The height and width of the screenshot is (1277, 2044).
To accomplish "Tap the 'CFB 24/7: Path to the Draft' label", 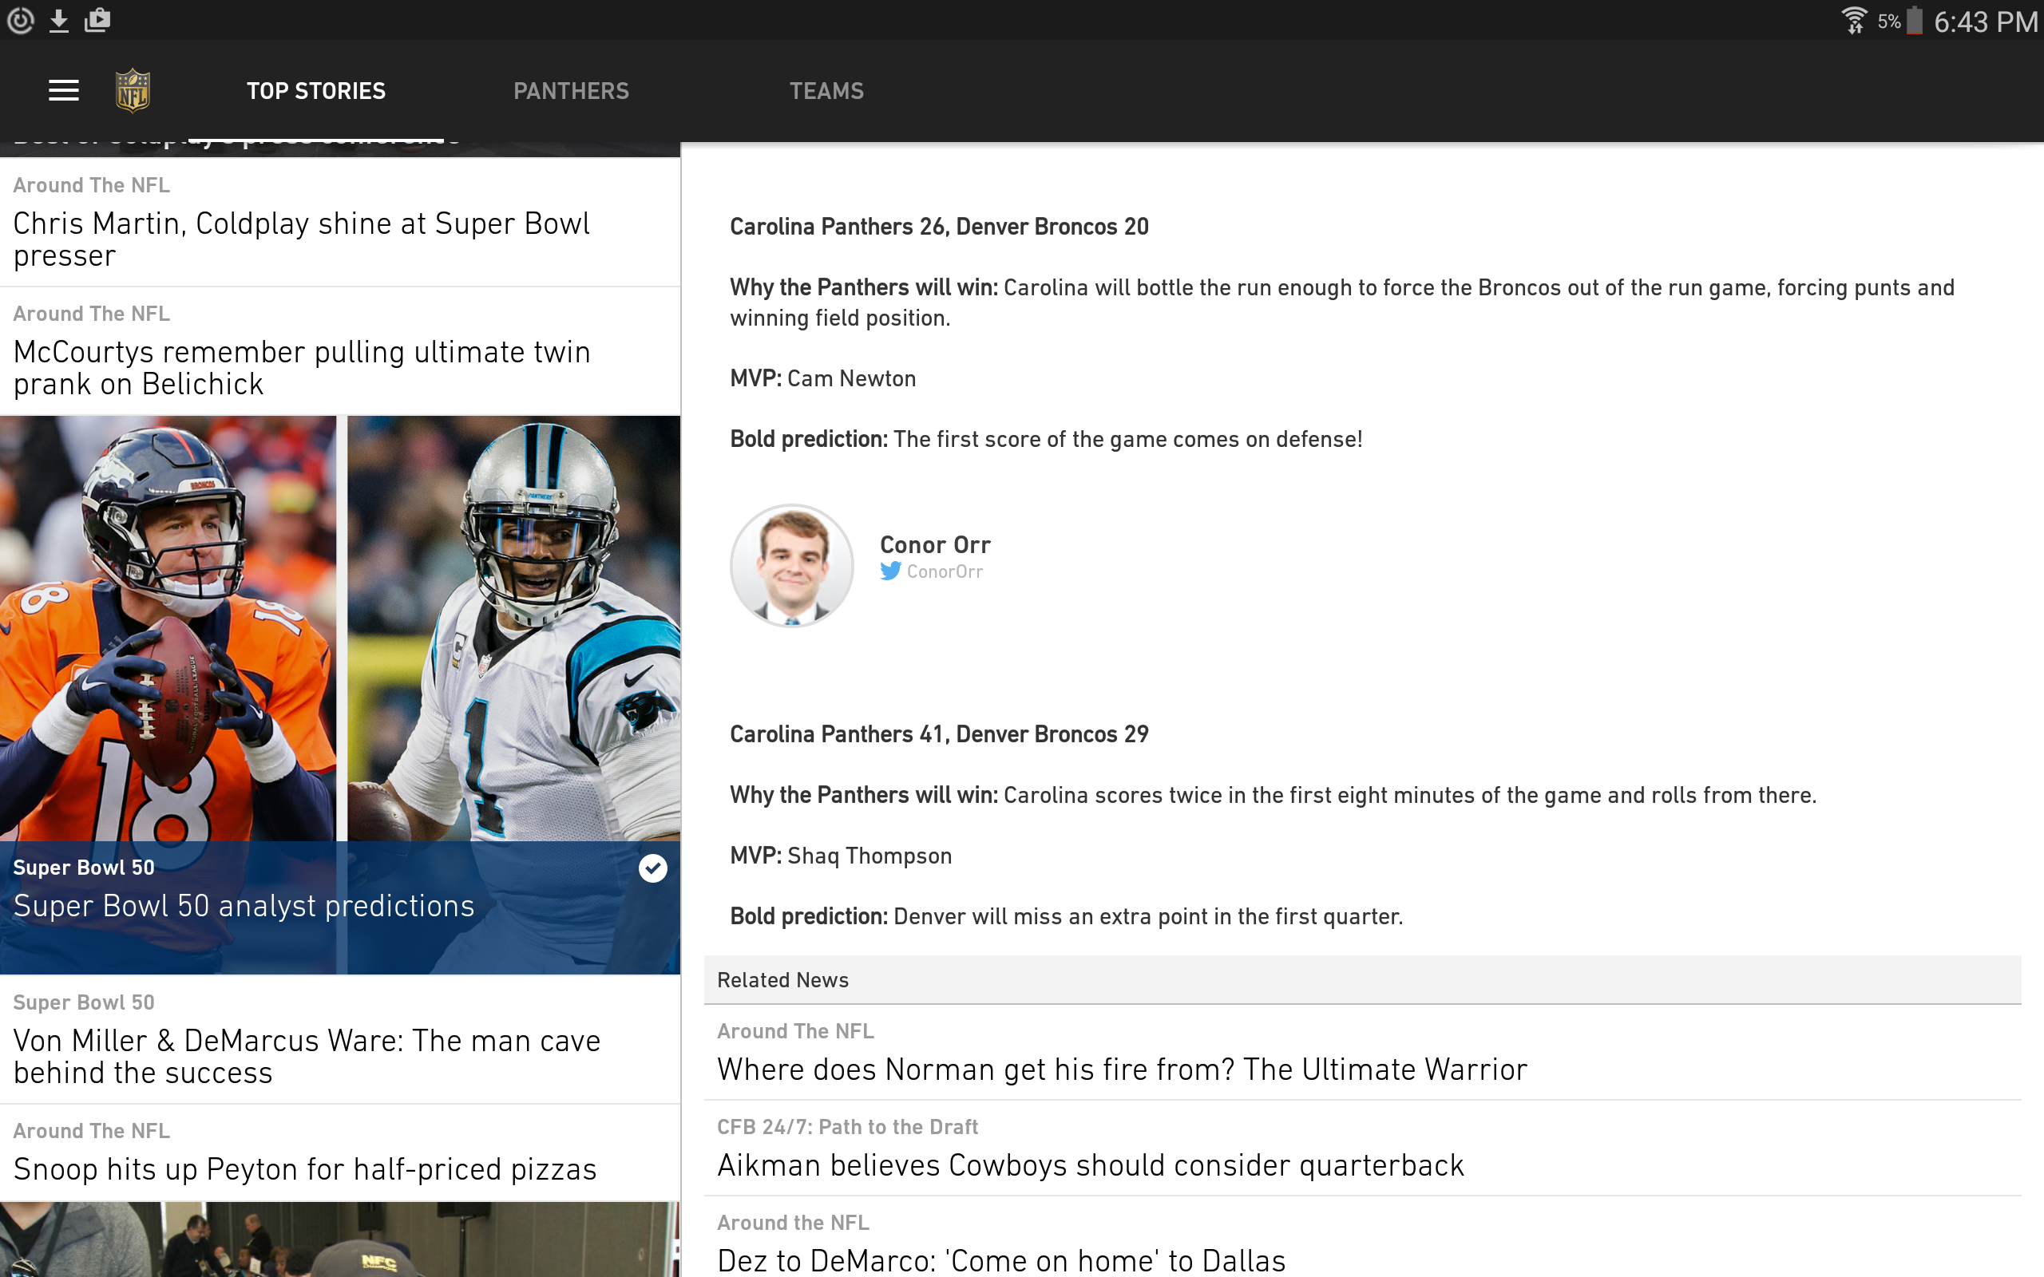I will tap(847, 1127).
